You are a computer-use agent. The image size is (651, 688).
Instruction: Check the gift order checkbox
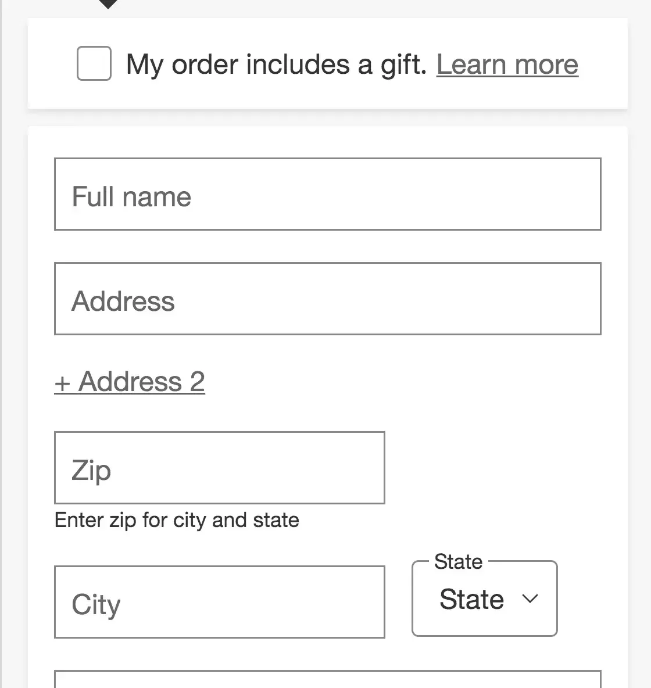pos(94,63)
